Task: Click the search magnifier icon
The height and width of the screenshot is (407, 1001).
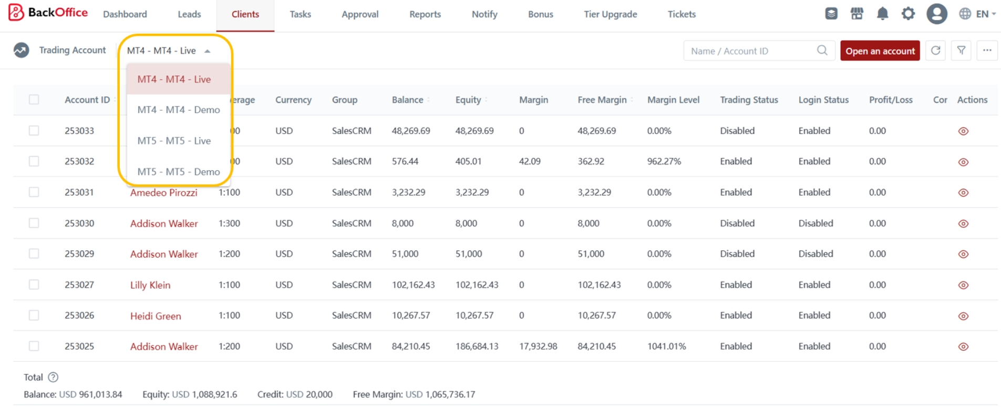Action: point(822,50)
